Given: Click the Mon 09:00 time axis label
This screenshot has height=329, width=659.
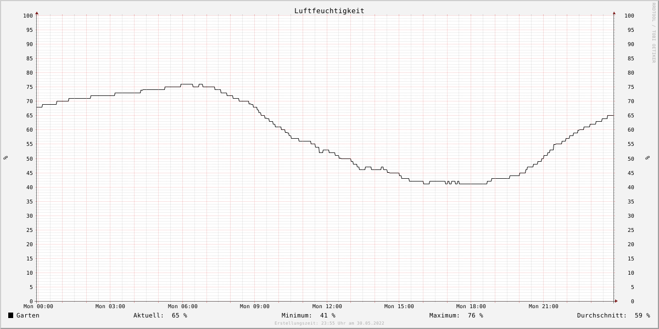Looking at the screenshot, I should point(255,307).
